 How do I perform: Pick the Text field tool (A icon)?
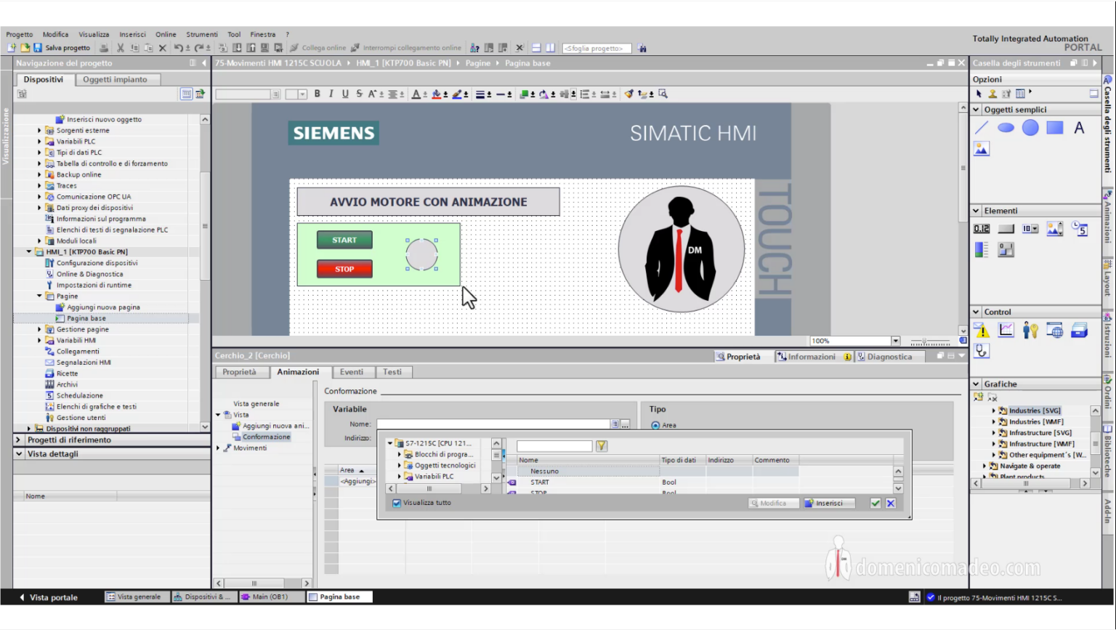(x=1079, y=127)
